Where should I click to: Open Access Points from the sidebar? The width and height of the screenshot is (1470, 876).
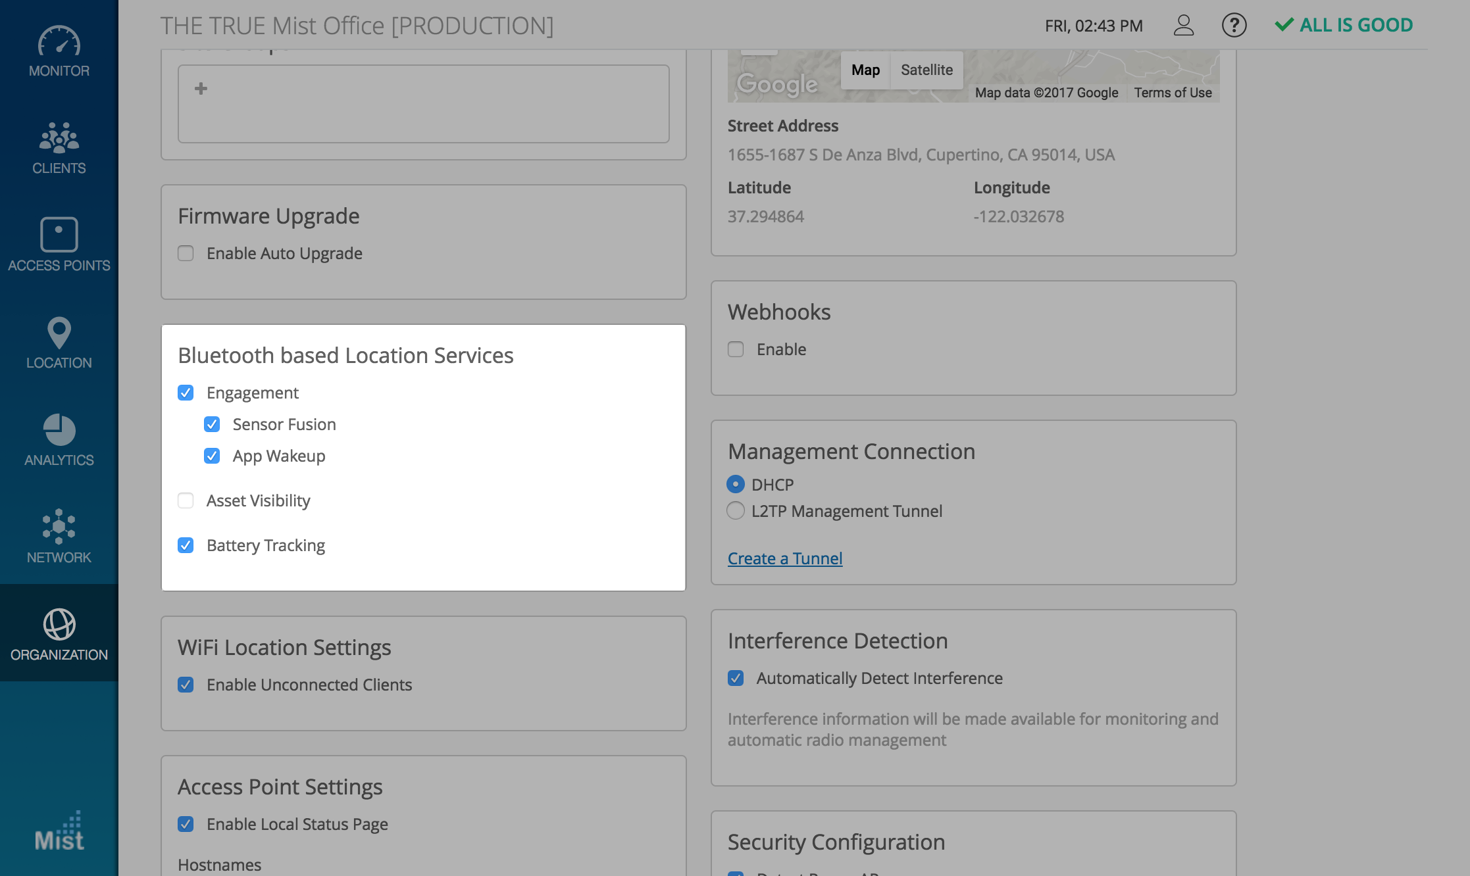(59, 235)
